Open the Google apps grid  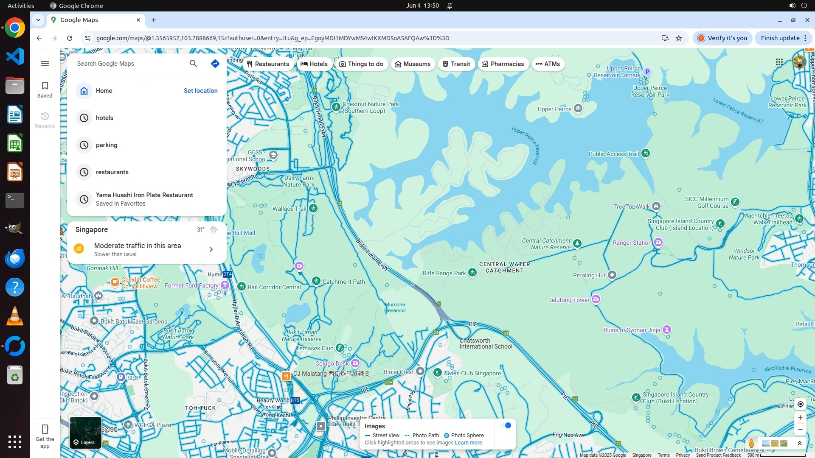tap(779, 62)
